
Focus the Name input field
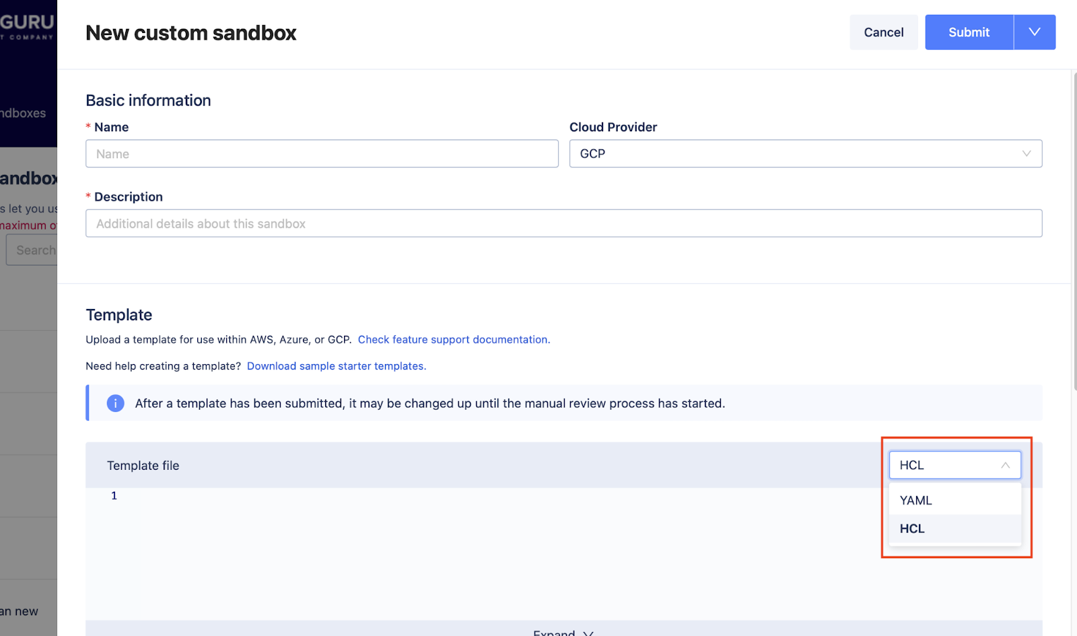tap(322, 153)
